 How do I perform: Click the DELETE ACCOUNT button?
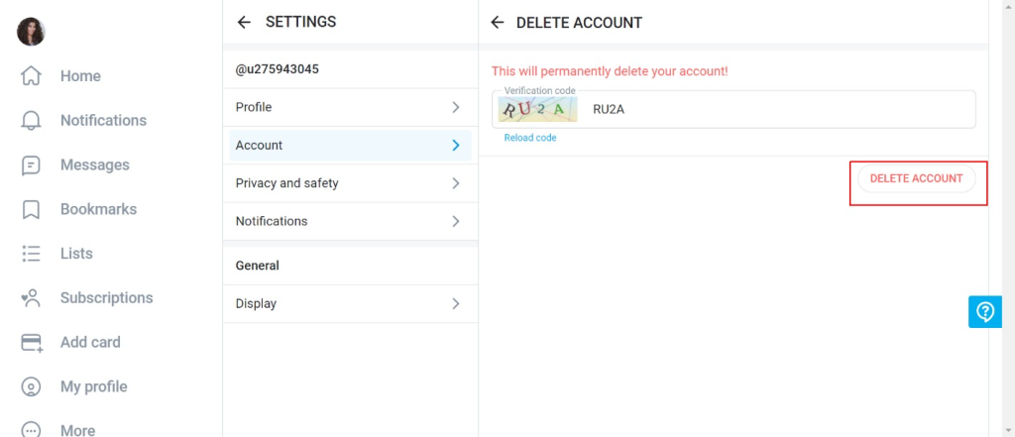tap(916, 178)
